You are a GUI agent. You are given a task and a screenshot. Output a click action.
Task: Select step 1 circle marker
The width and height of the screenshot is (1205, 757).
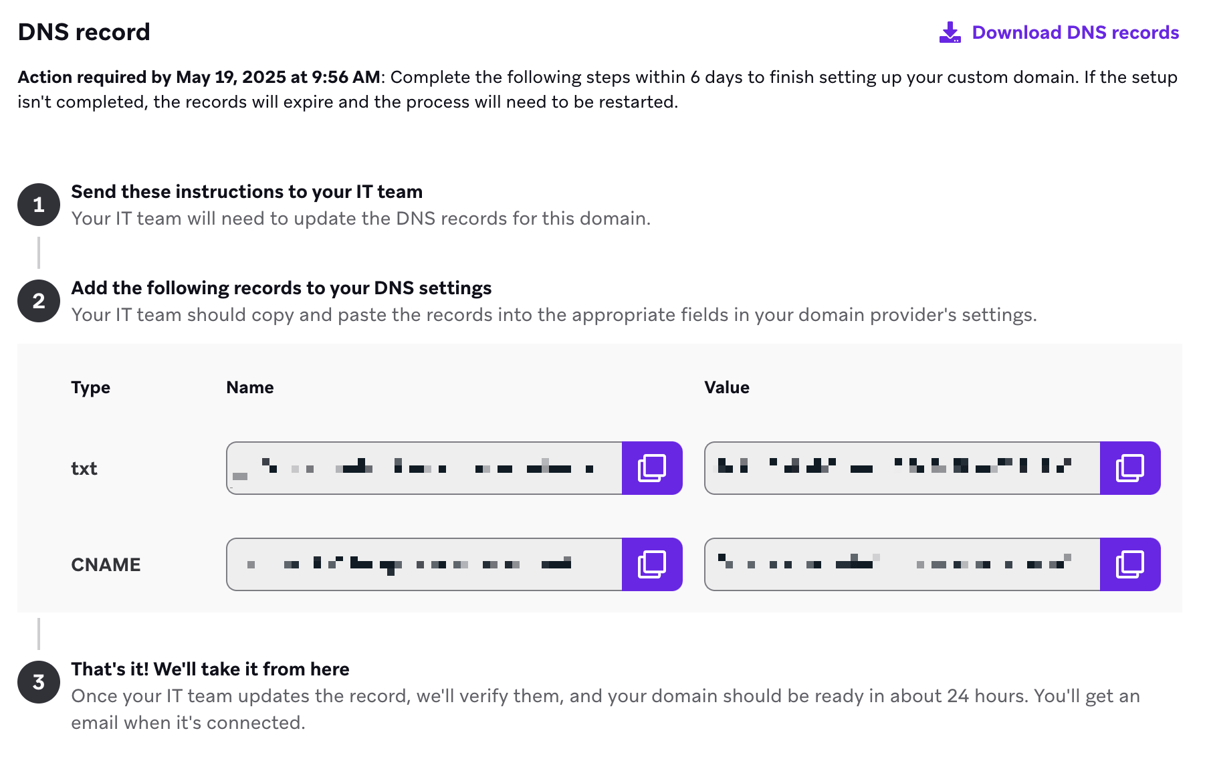[x=39, y=204]
